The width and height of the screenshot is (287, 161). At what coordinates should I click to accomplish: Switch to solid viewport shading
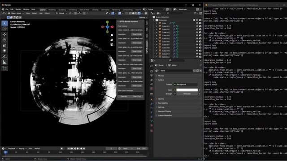(133, 13)
